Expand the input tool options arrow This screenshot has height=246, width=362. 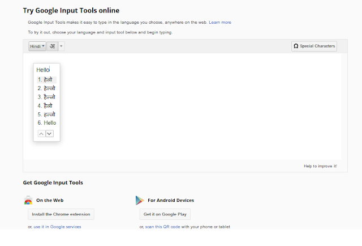pos(61,46)
